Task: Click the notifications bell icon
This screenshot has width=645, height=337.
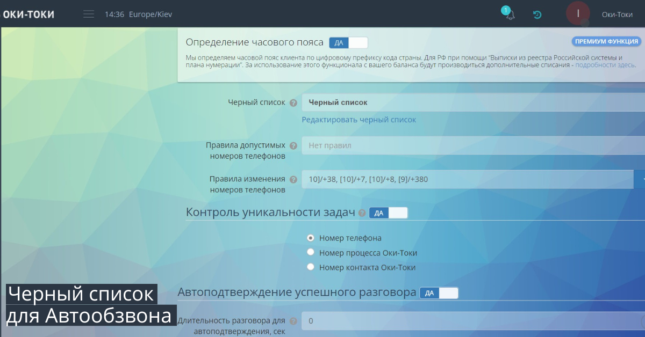Action: click(x=510, y=14)
